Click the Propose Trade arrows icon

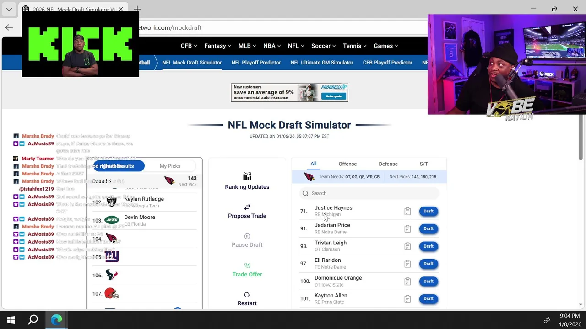tap(247, 207)
